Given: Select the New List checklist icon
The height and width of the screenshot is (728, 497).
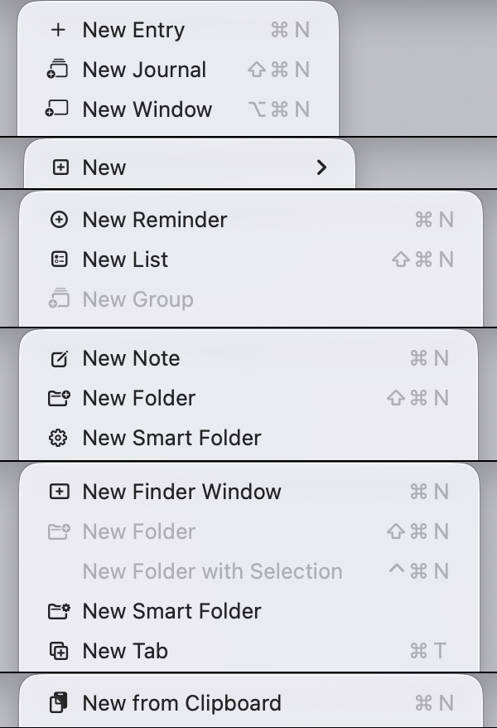Looking at the screenshot, I should click(x=58, y=260).
